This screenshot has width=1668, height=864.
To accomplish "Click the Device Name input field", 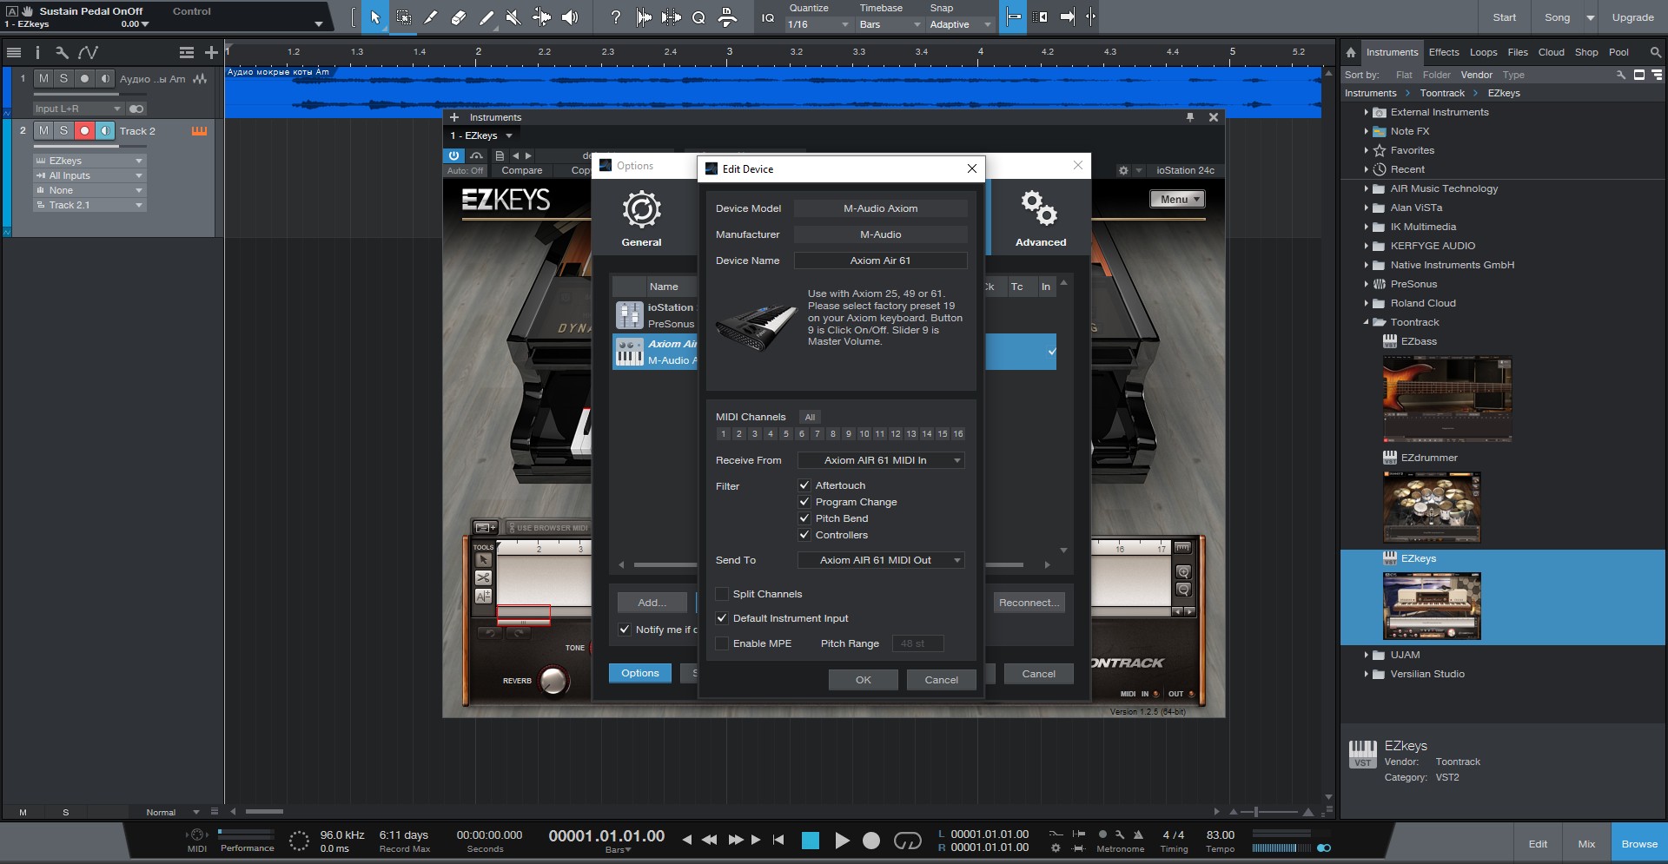I will click(880, 261).
